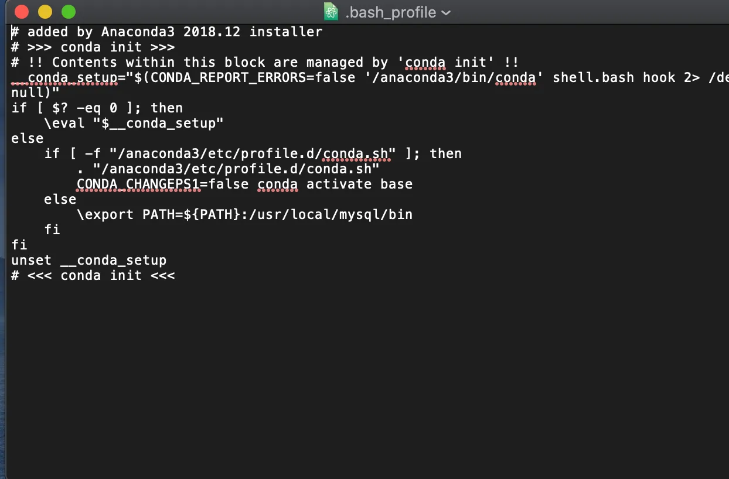This screenshot has width=729, height=479.
Task: Click the .bash_profile document icon in title bar
Action: [331, 12]
